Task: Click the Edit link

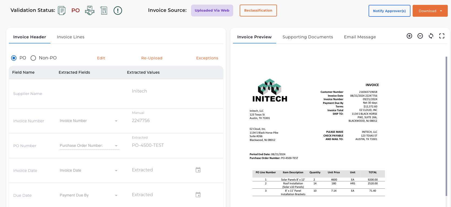Action: click(x=101, y=58)
